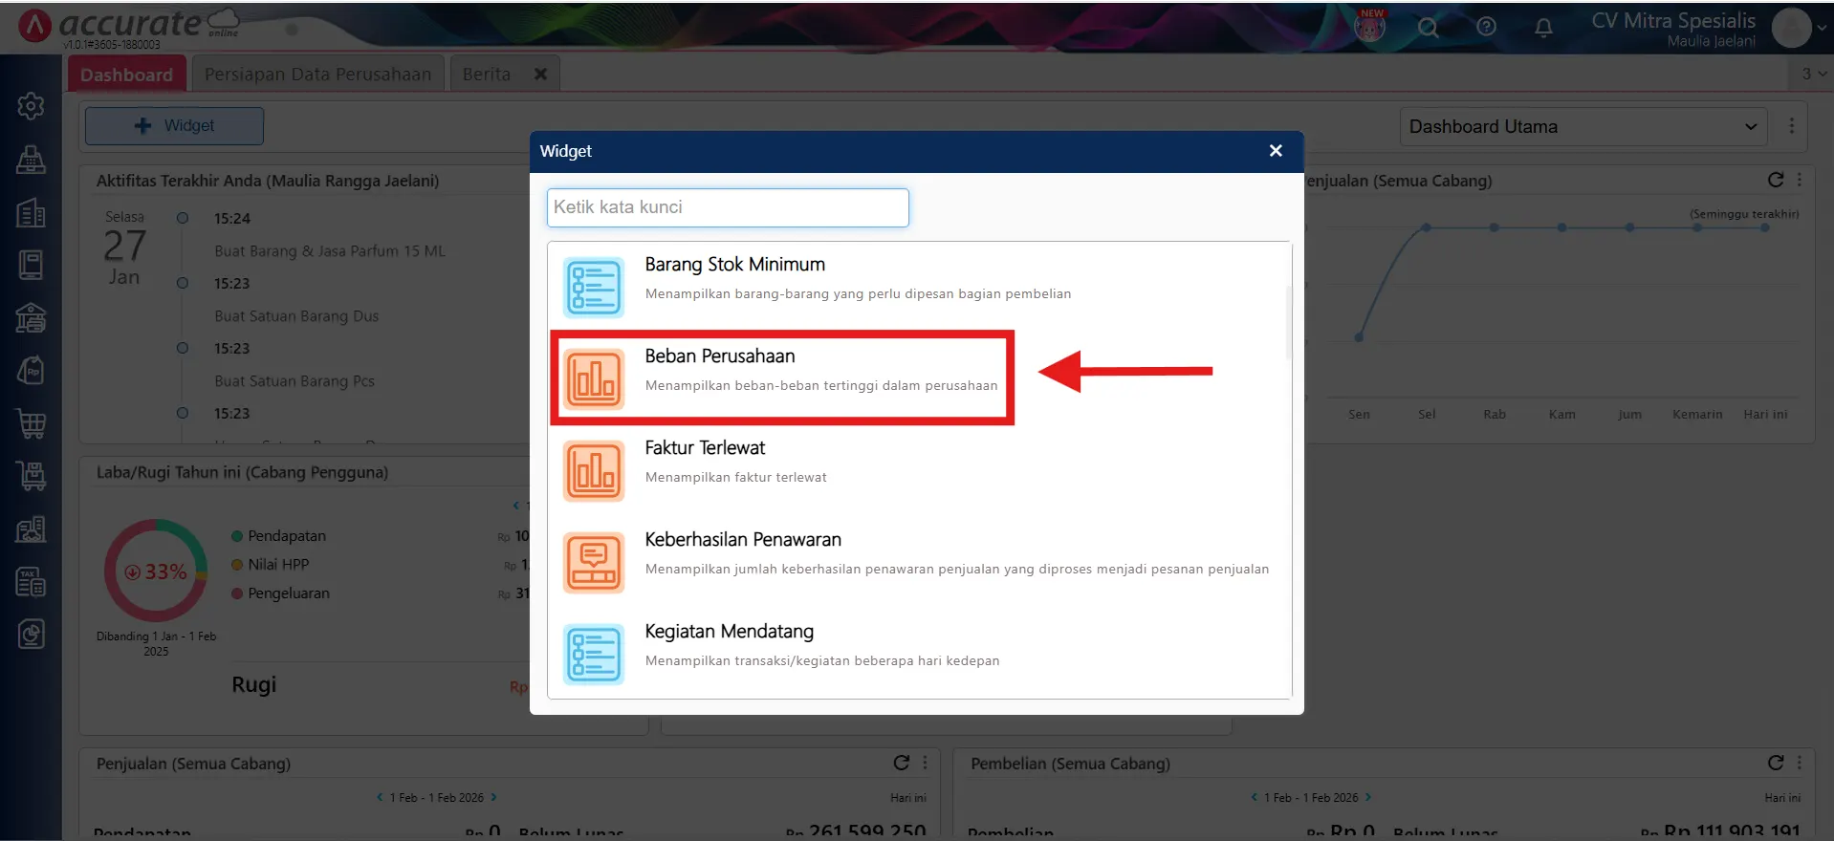
Task: Click the widget list scrollbar
Action: tap(1289, 323)
